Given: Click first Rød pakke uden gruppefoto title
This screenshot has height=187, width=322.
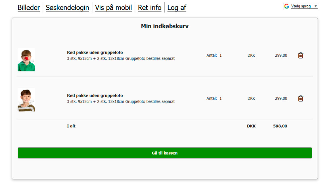Looking at the screenshot, I should coord(95,52).
